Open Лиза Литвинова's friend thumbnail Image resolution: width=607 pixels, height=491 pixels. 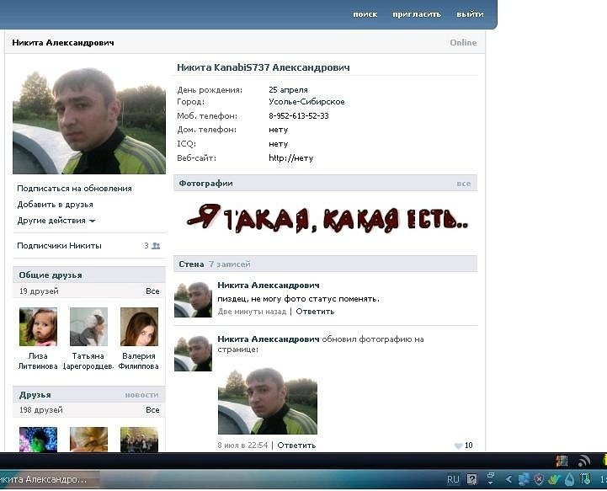point(38,327)
